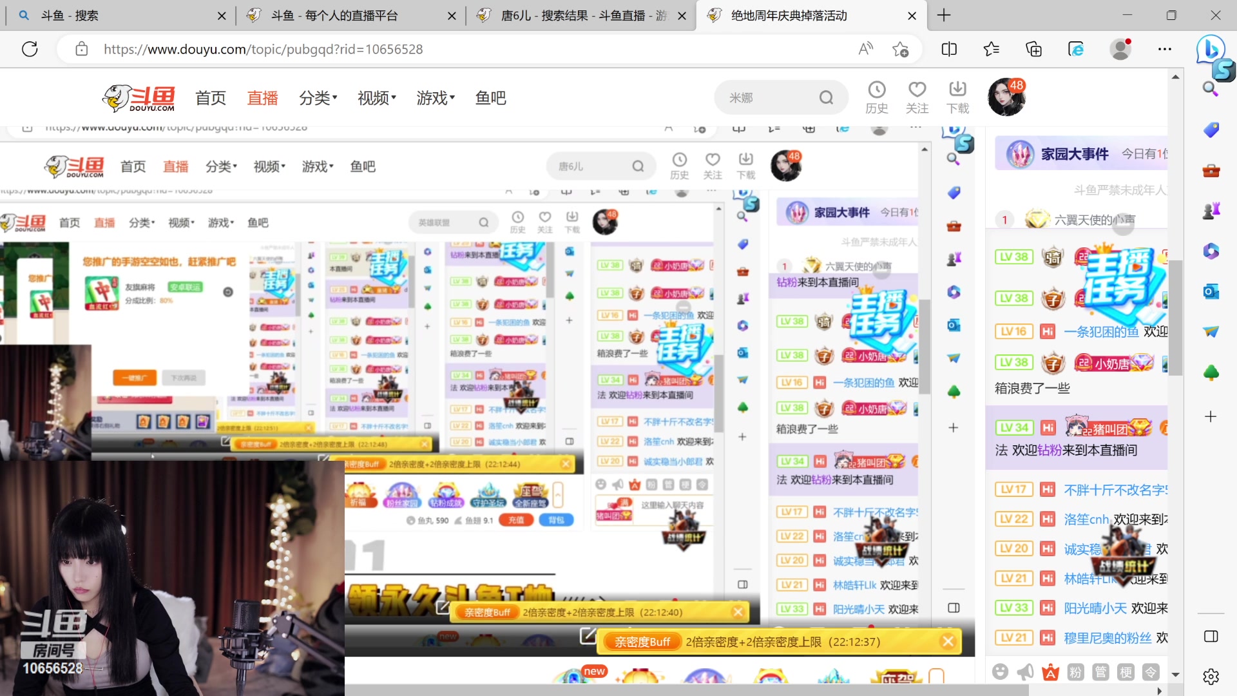Click page vertical scrollbar thumb
Image resolution: width=1237 pixels, height=696 pixels.
1176,318
